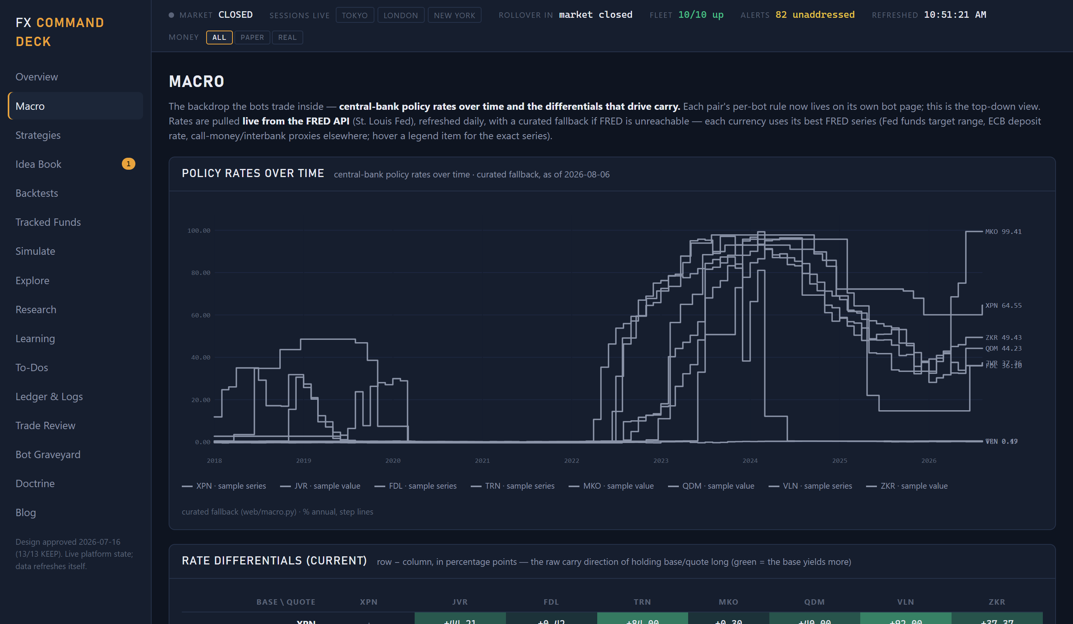Click the NEW YORK session chip
Viewport: 1073px width, 624px height.
coord(454,15)
